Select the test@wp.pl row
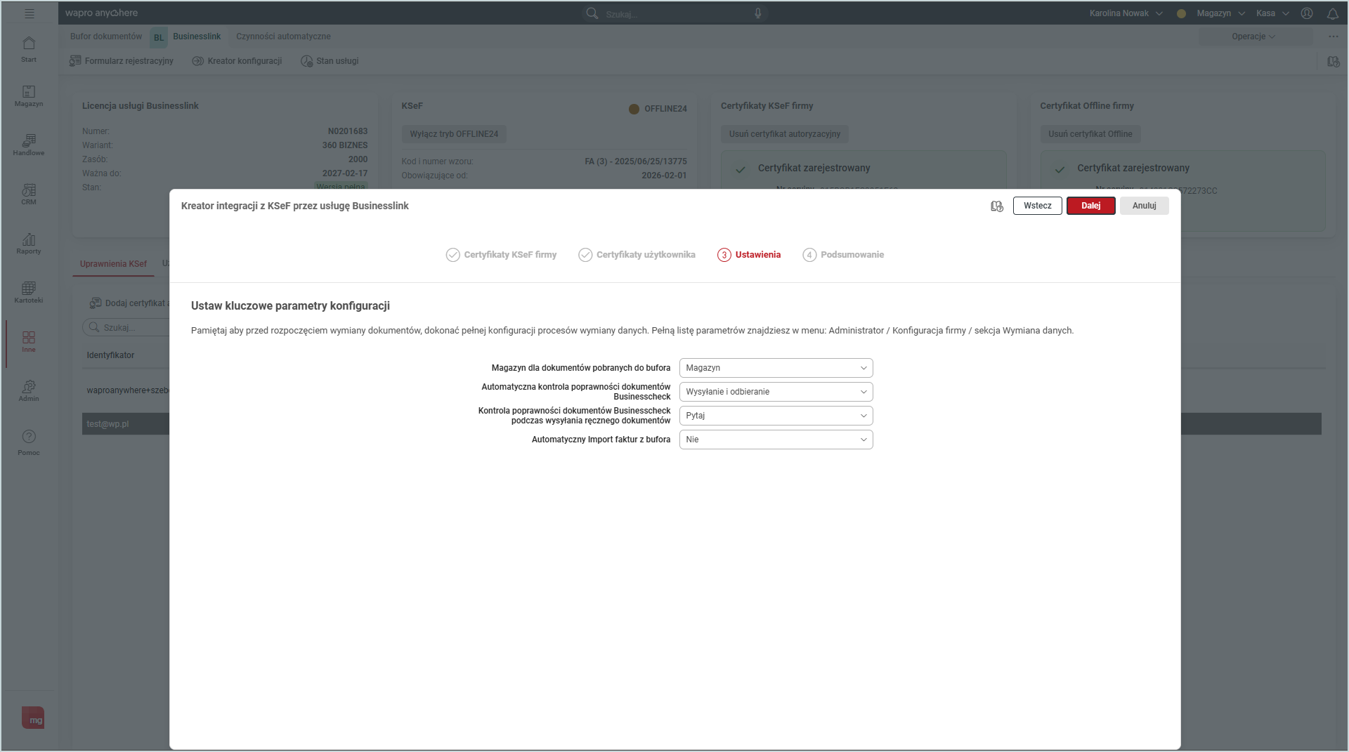Viewport: 1349px width, 752px height. tap(126, 424)
